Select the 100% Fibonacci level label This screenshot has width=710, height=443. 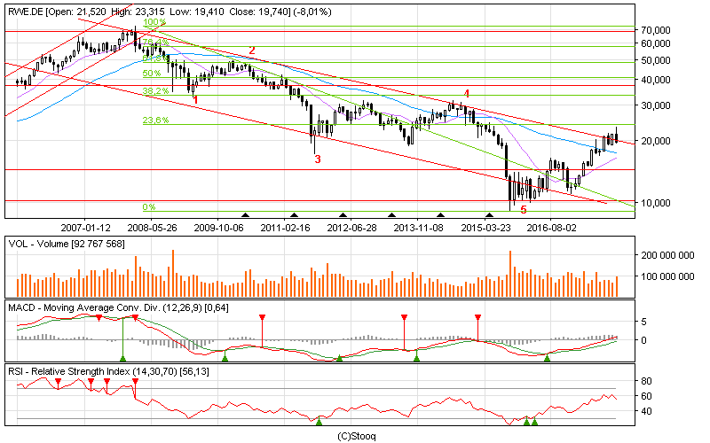tap(154, 21)
